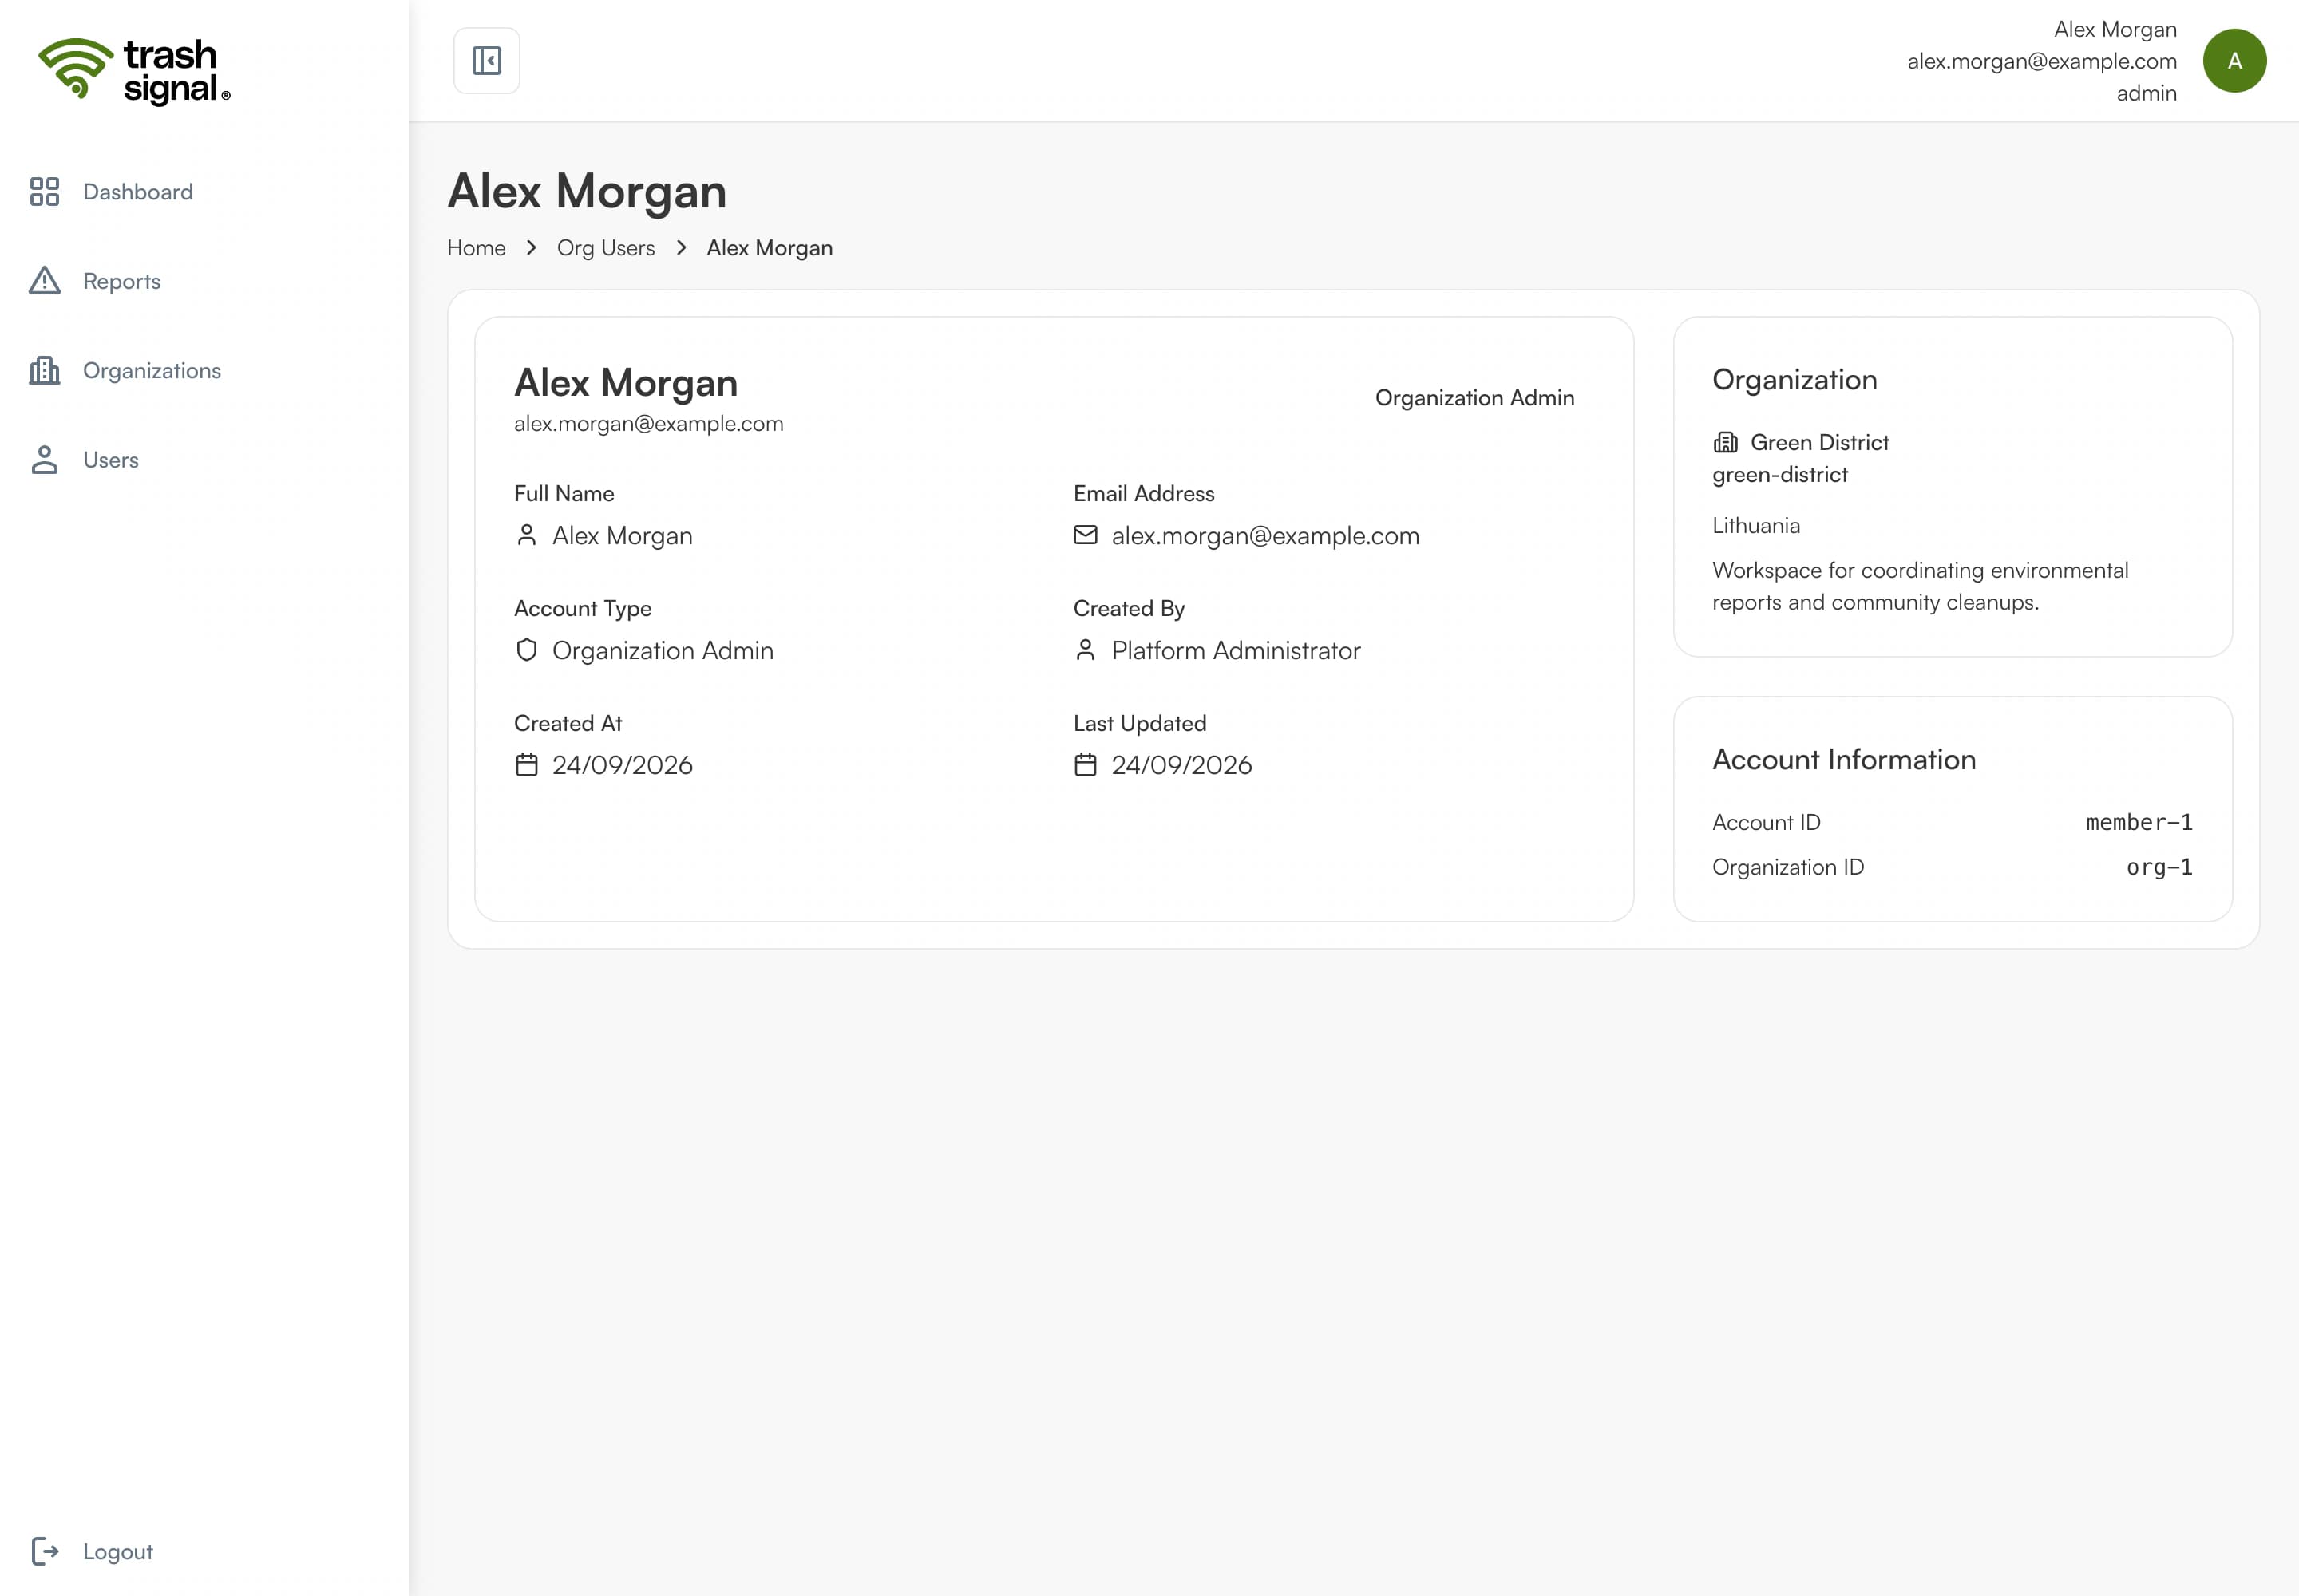This screenshot has height=1596, width=2299.
Task: Click the calendar icon under Created At
Action: 526,765
